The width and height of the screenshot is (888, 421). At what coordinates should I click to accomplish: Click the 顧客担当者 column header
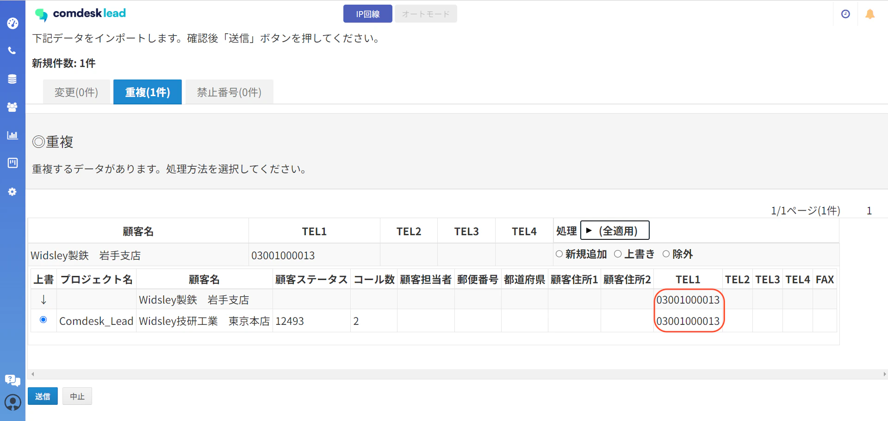coord(426,279)
